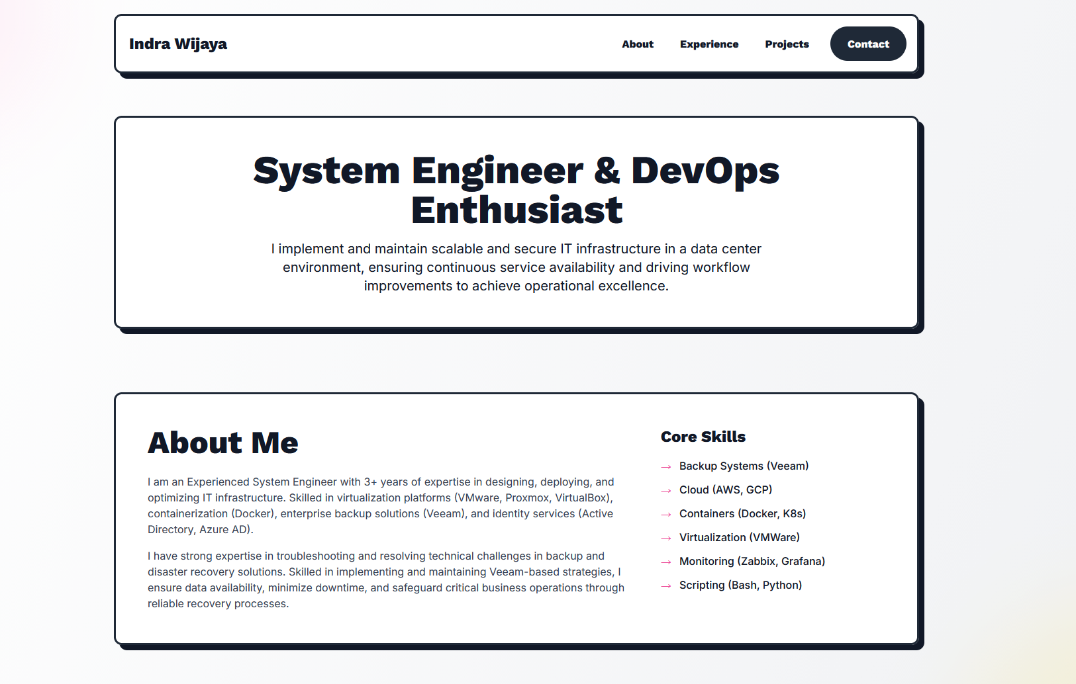
Task: Navigate to the Projects section
Action: pos(787,44)
